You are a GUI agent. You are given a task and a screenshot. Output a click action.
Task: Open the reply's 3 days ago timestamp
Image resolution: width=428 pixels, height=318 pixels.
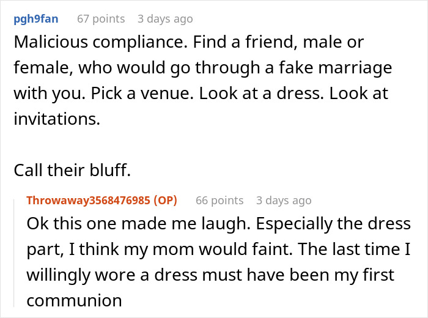coord(284,201)
